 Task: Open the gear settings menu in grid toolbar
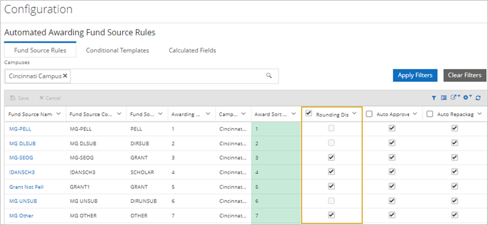[x=468, y=98]
